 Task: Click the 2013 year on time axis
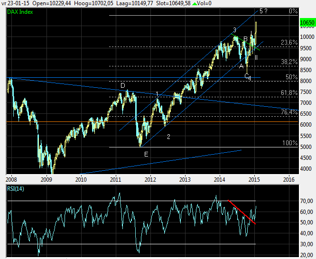point(185,179)
